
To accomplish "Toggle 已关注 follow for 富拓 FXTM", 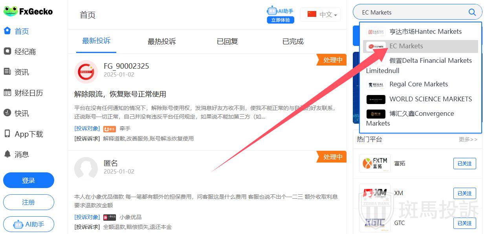I will pyautogui.click(x=464, y=163).
